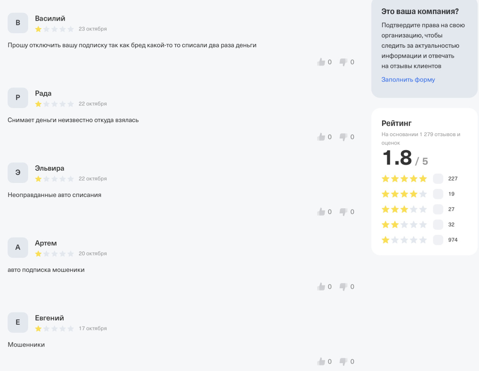Like Василий's review with thumbs up

point(321,62)
